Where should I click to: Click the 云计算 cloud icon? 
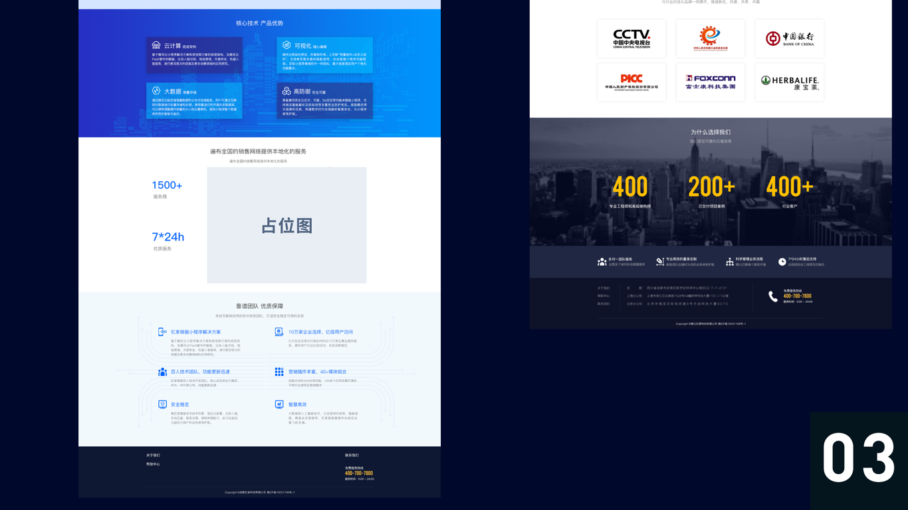click(x=156, y=45)
